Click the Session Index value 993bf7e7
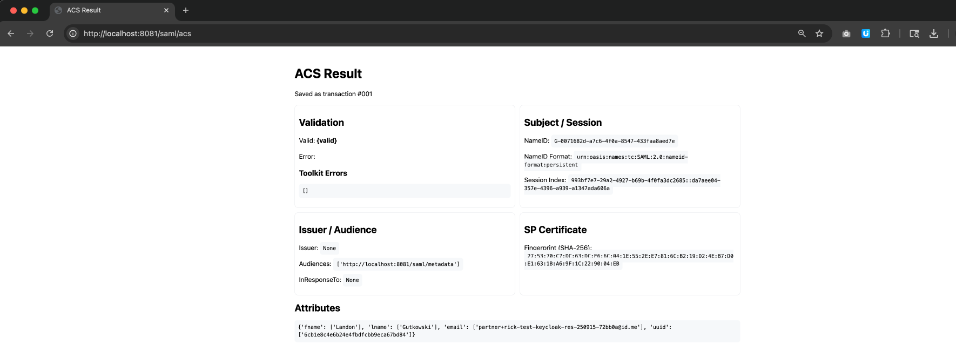956x350 pixels. [622, 184]
